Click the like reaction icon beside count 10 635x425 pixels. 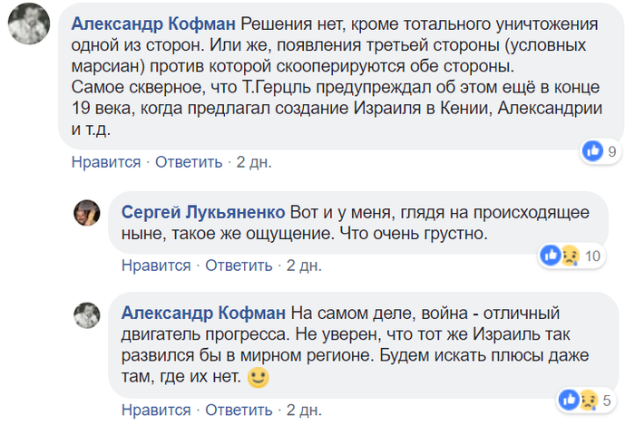(x=550, y=255)
